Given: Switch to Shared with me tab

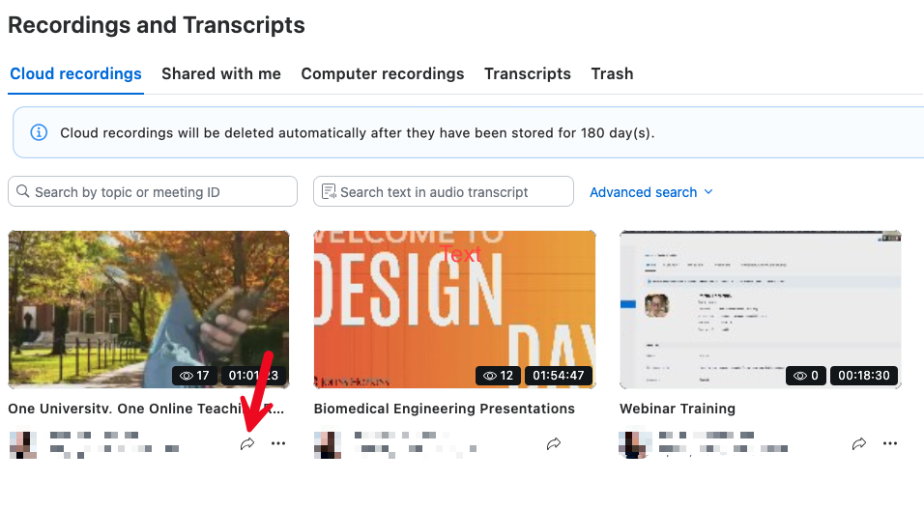Looking at the screenshot, I should point(221,73).
